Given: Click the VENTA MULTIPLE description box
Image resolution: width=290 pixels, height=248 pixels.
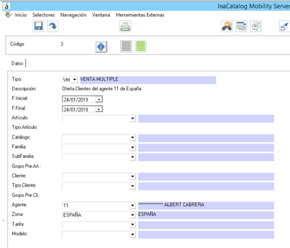Looking at the screenshot, I should pos(148,80).
